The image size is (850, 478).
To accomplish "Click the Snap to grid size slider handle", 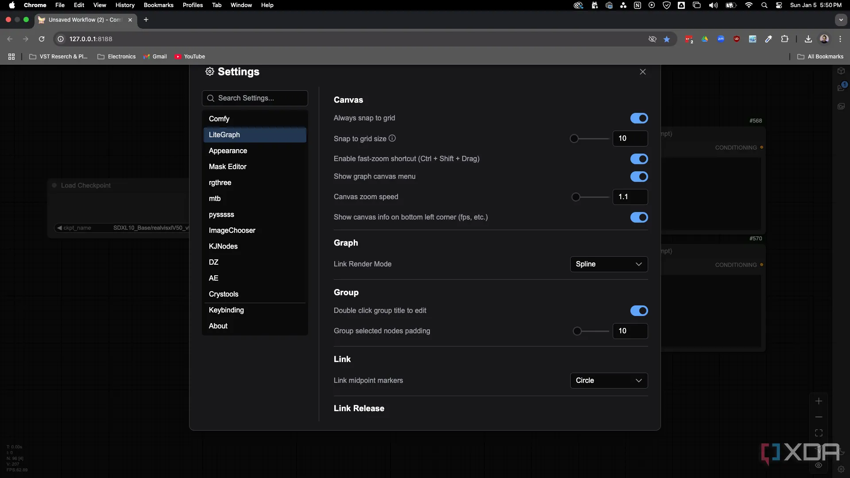I will 574,139.
